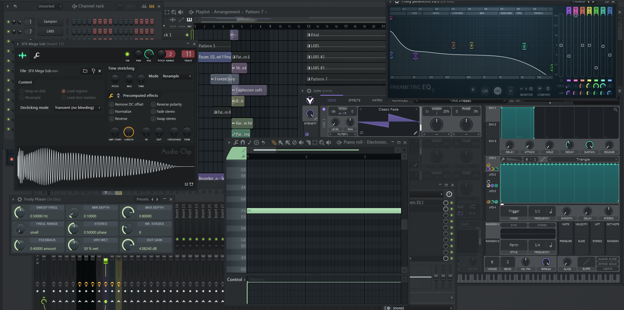Open SFX Mega Sub wrench settings
This screenshot has width=624, height=310.
(x=37, y=56)
